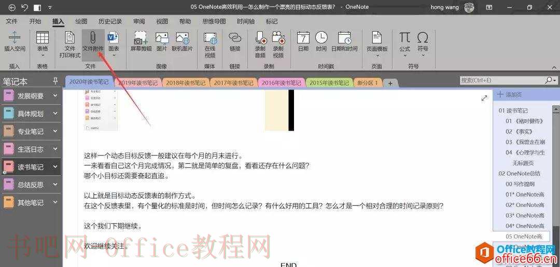
Task: Open the 文件 (File) menu tab
Action: (12, 21)
